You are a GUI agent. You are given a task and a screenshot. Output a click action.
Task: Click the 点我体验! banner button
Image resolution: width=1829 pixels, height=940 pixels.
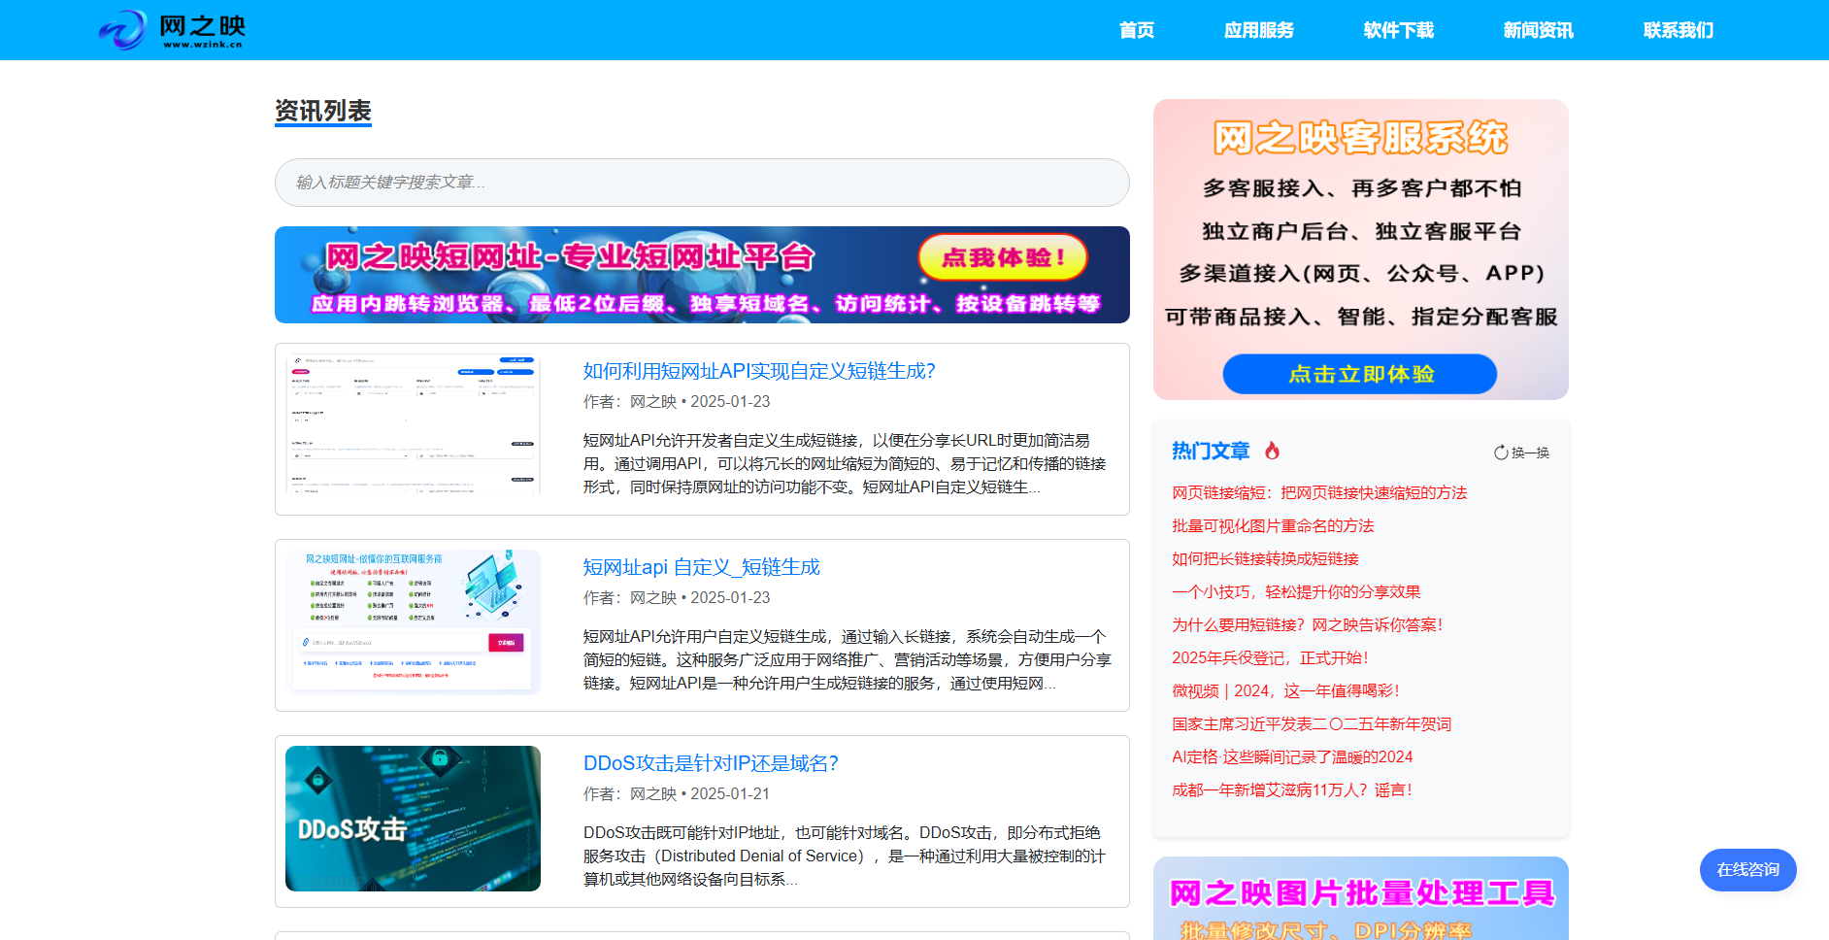click(1003, 257)
